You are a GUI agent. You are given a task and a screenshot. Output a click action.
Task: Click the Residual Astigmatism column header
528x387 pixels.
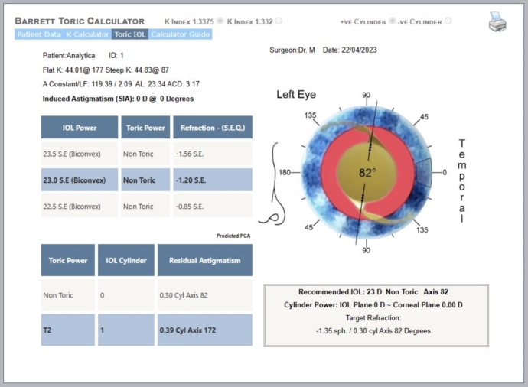point(204,260)
